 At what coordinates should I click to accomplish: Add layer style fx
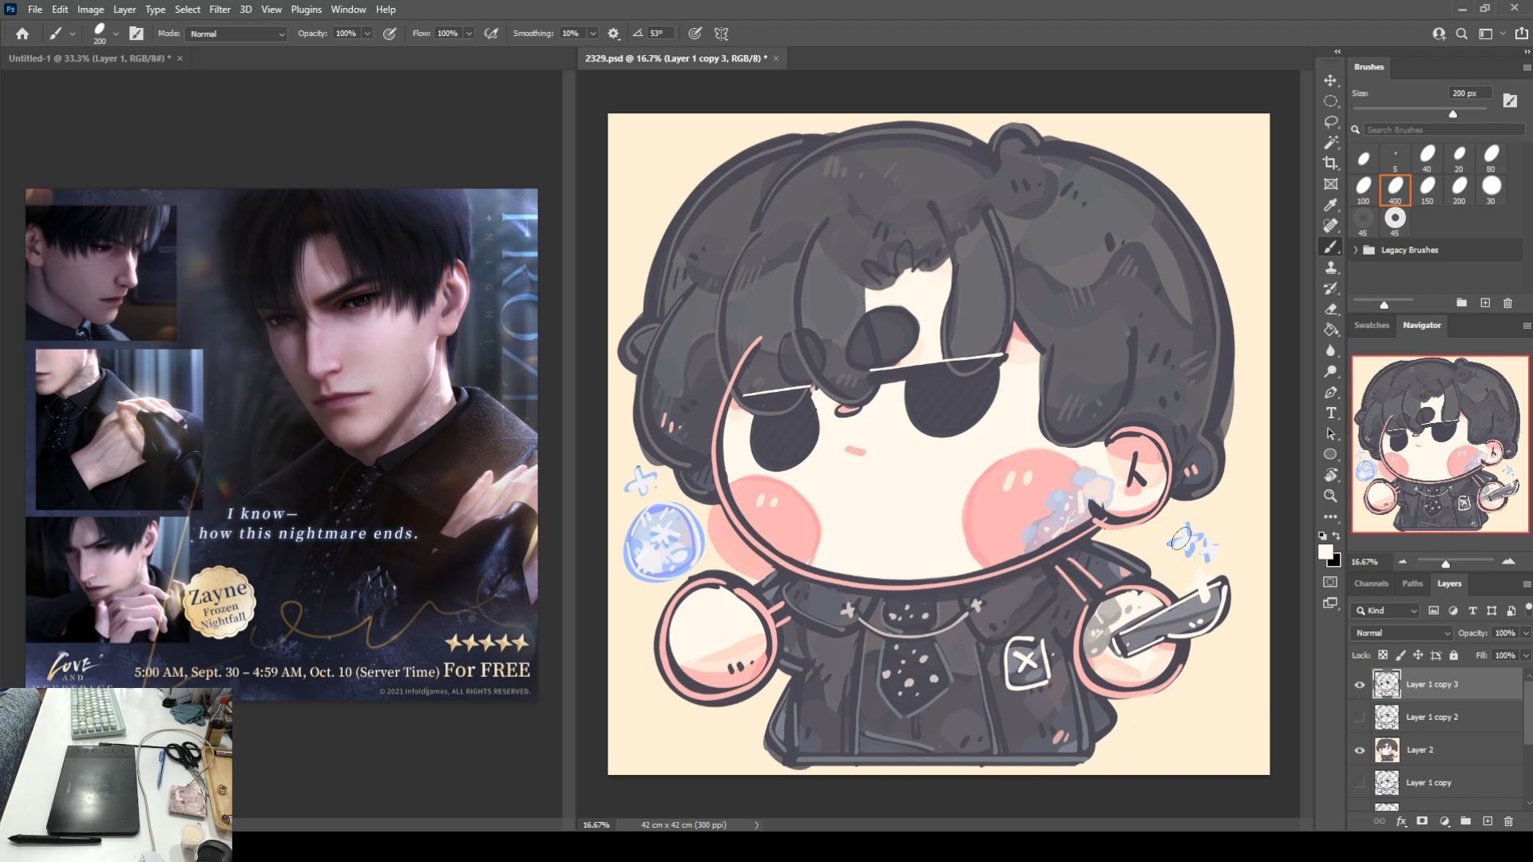[1401, 821]
